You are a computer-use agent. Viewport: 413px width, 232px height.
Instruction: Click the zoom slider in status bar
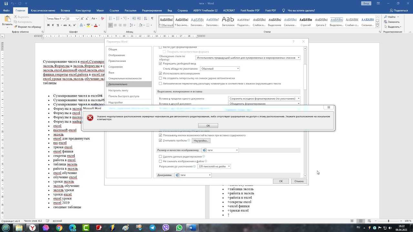point(388,221)
